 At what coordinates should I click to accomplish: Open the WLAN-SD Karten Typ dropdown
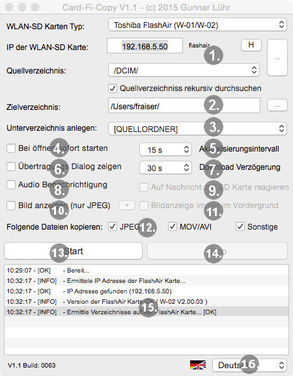click(x=197, y=25)
